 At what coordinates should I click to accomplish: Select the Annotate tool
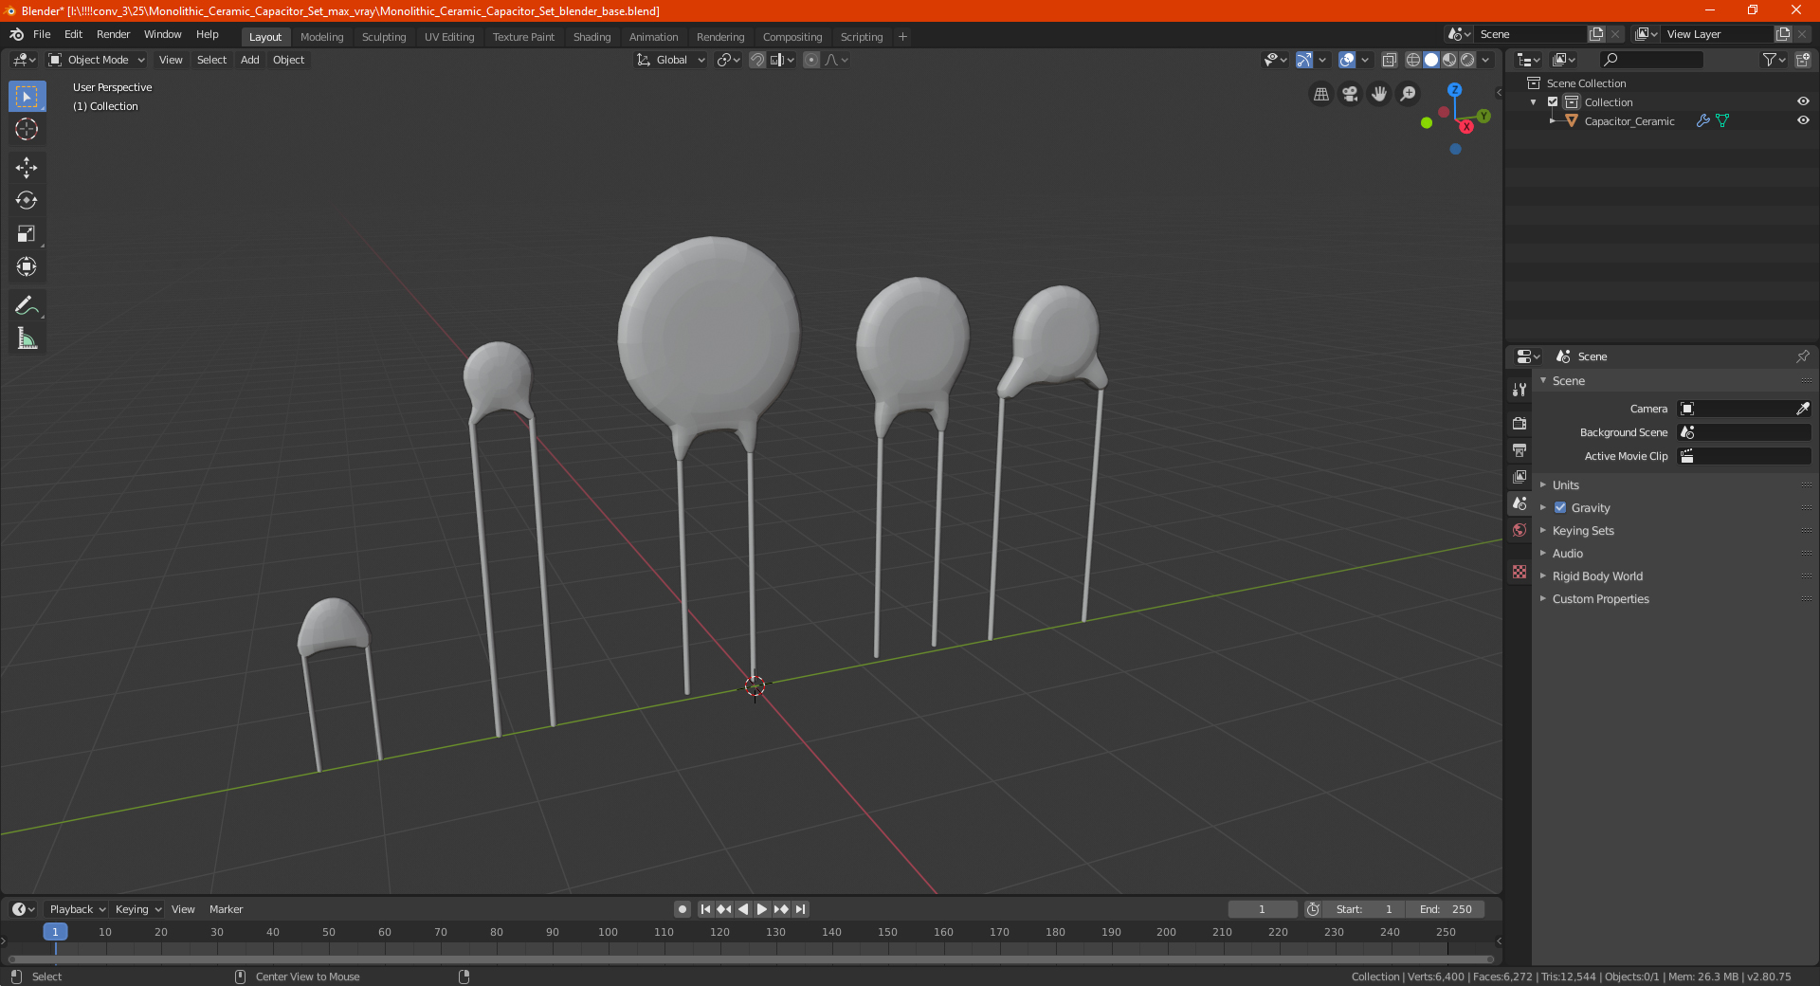coord(27,305)
